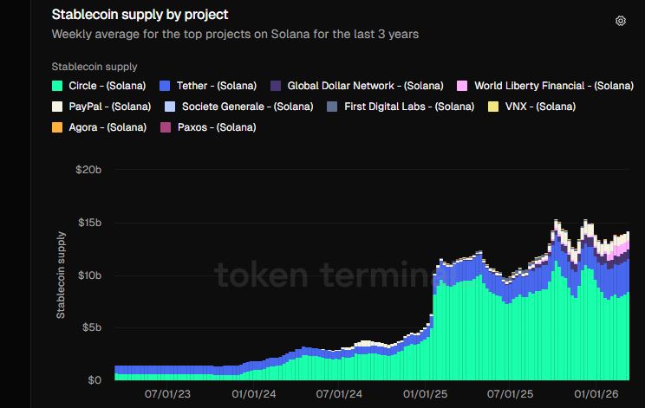Click the token terminal watermark
The width and height of the screenshot is (645, 408).
[321, 275]
